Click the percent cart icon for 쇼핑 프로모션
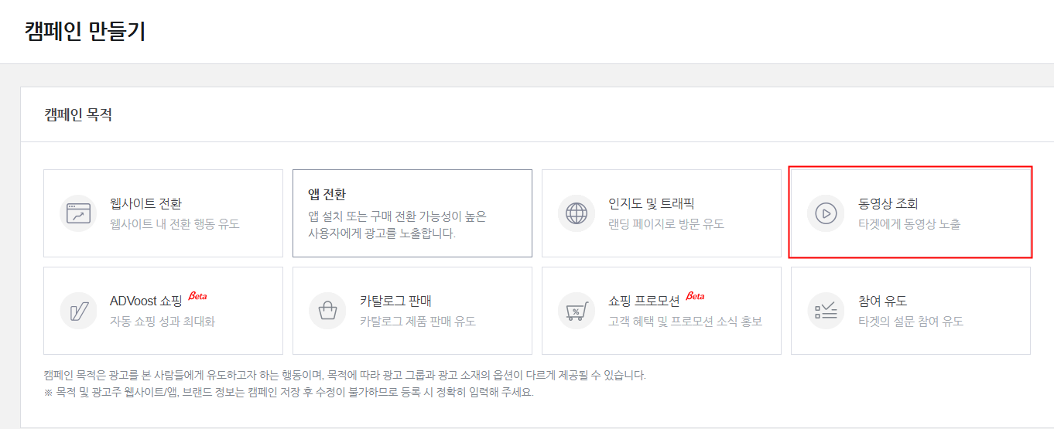The width and height of the screenshot is (1054, 429). coord(577,311)
